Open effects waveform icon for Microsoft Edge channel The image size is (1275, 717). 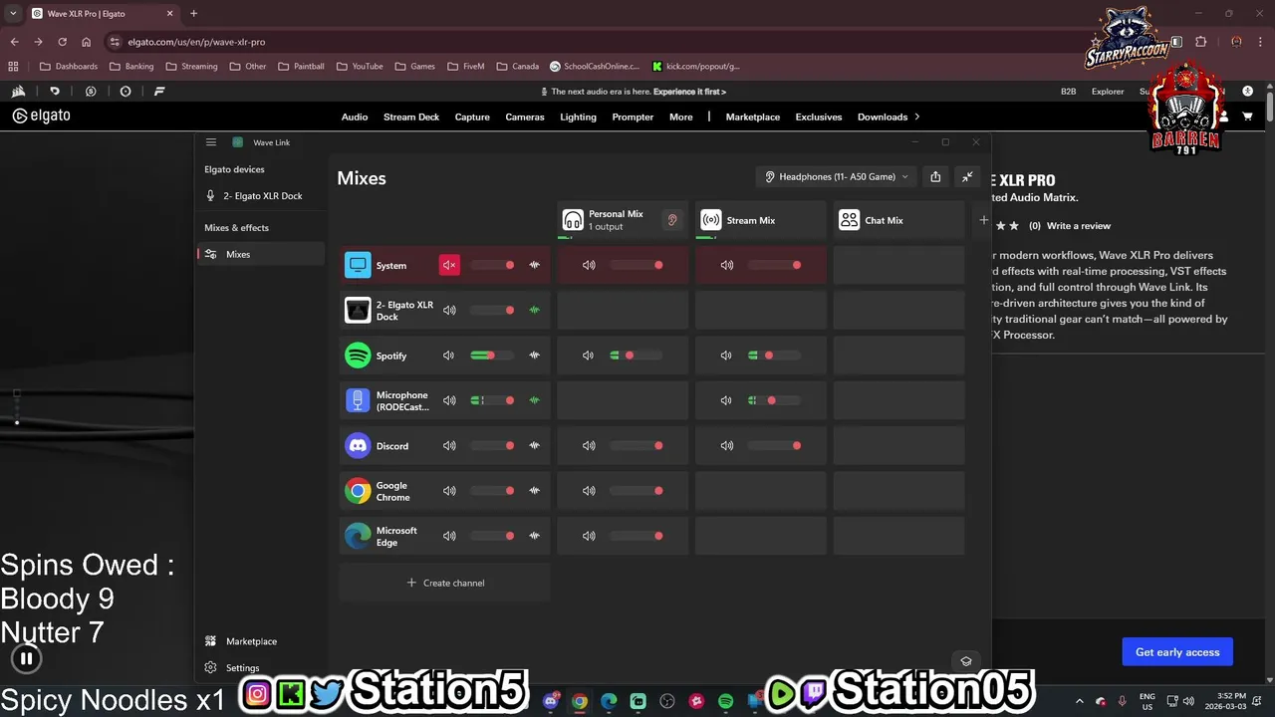tap(535, 536)
